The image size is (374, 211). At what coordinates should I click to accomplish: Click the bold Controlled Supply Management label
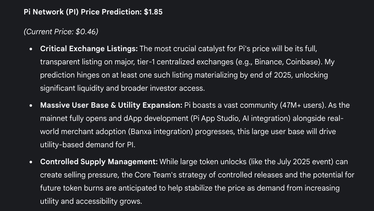coord(99,162)
